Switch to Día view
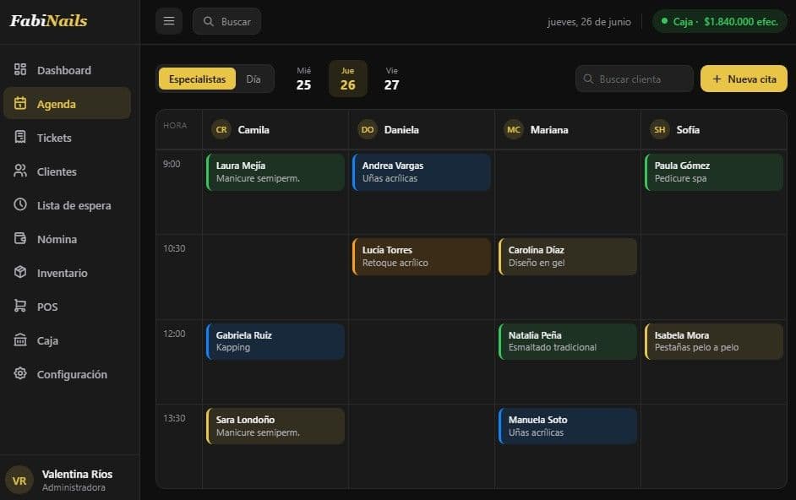Screen dimensions: 796x500 pos(254,79)
